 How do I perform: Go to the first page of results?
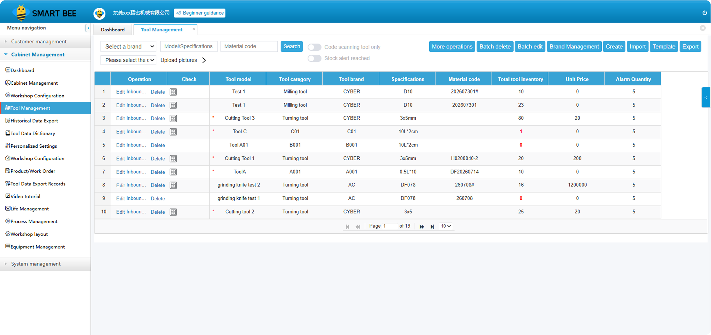347,226
